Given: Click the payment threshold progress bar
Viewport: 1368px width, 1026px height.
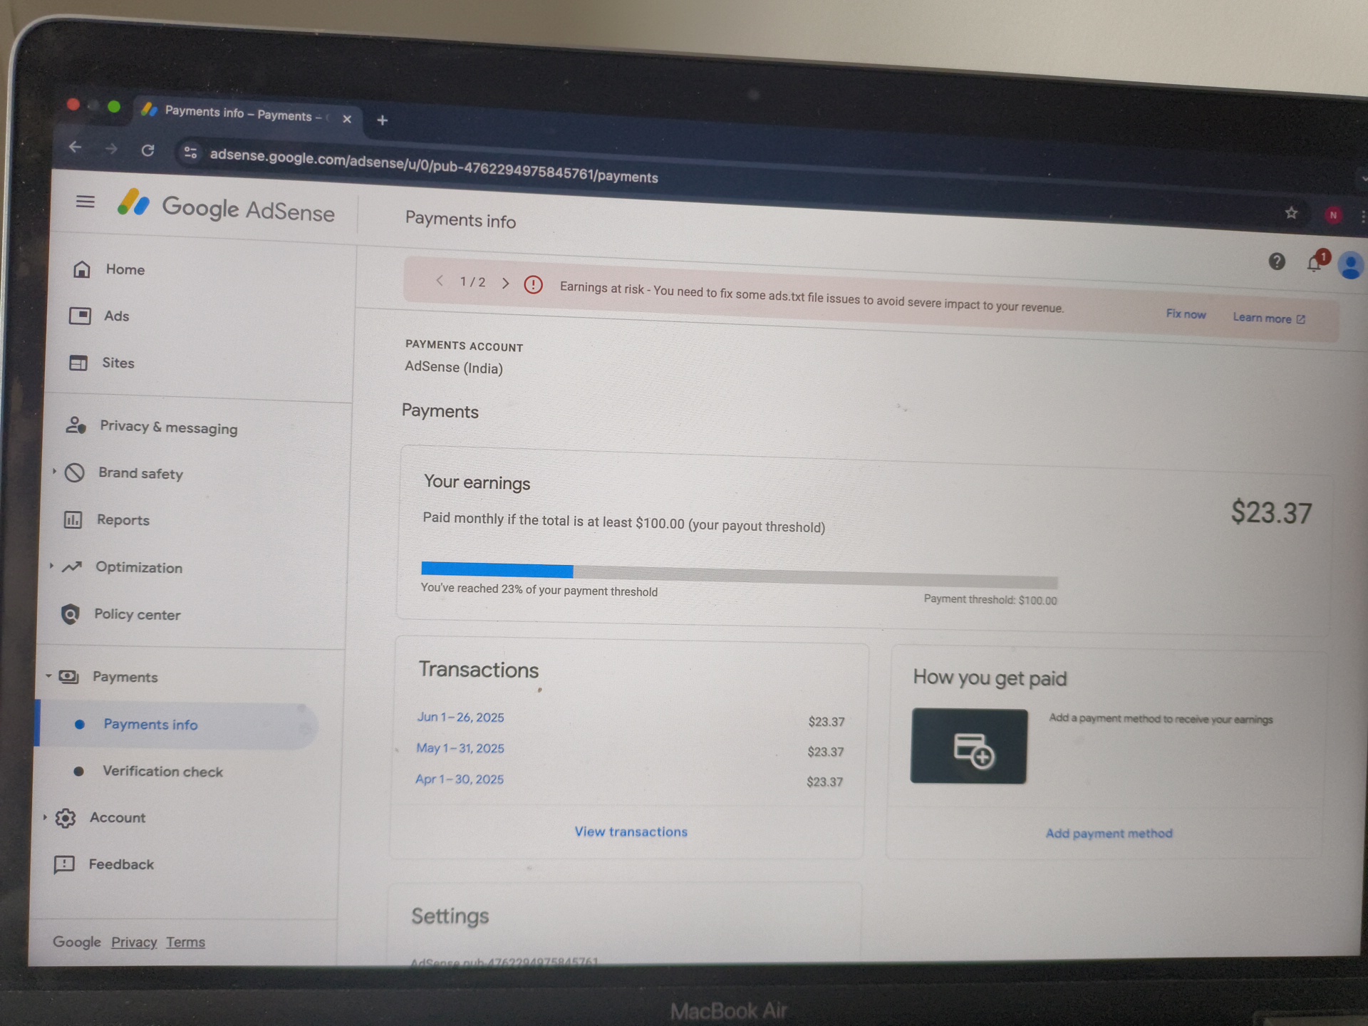Looking at the screenshot, I should tap(739, 575).
